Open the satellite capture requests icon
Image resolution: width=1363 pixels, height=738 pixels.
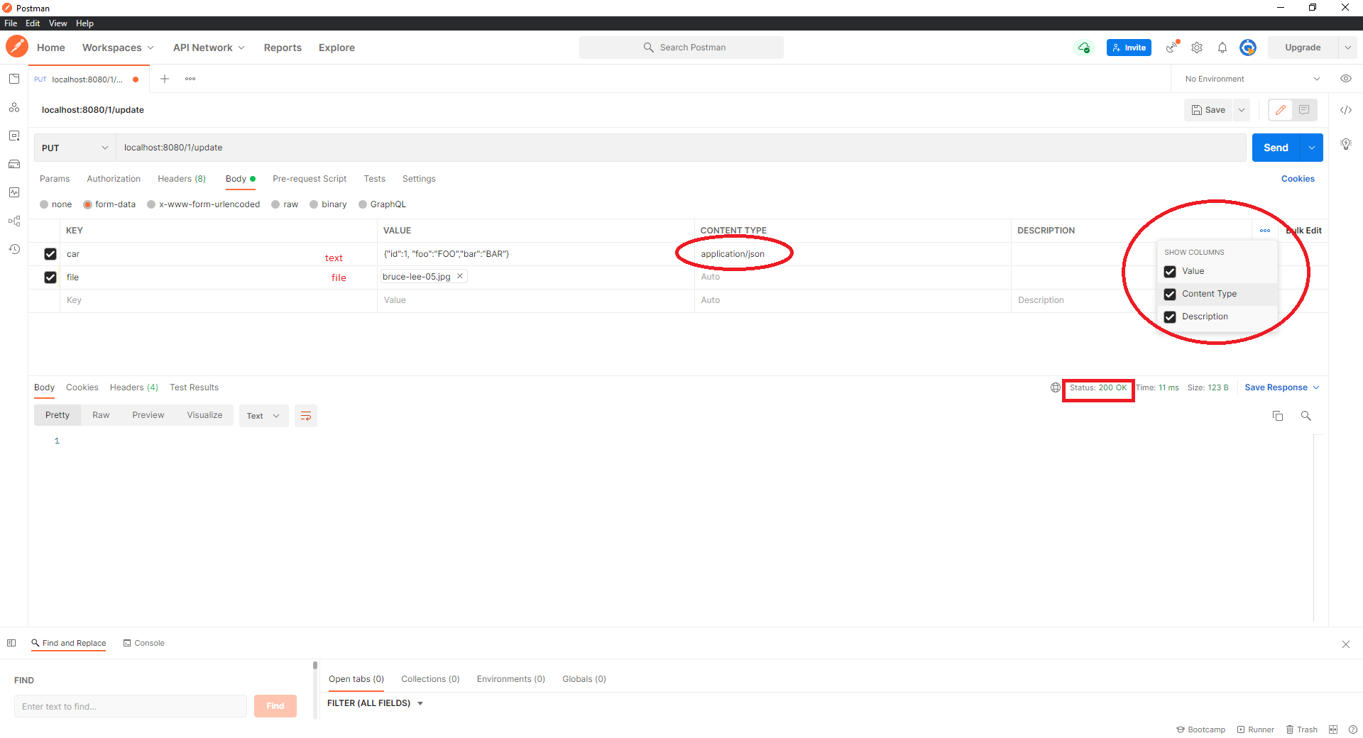(1172, 48)
